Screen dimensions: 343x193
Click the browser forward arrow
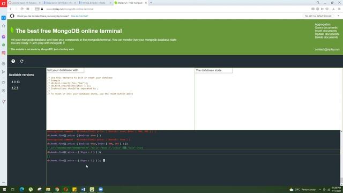16,9
